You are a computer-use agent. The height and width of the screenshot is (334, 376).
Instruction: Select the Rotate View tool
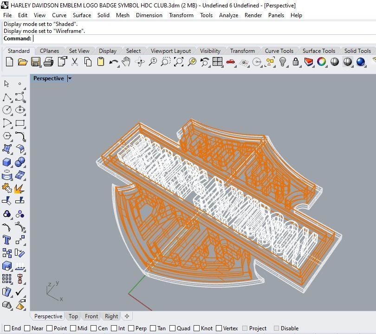[140, 62]
